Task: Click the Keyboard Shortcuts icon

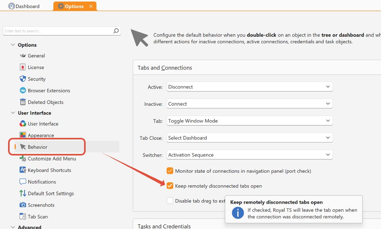Action: [x=23, y=170]
